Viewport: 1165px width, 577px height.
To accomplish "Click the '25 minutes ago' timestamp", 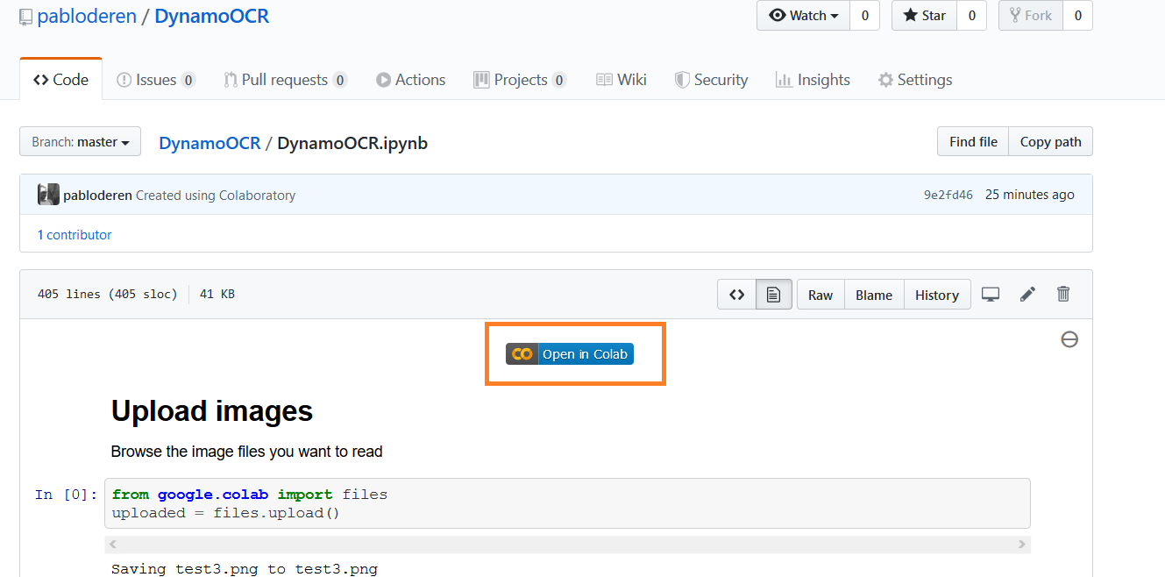I will pos(1029,195).
